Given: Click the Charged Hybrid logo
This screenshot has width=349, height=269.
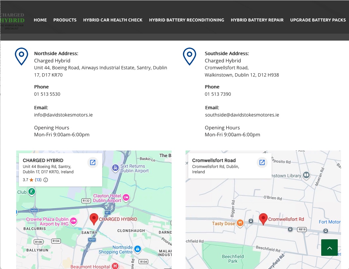Looking at the screenshot, I should 12,21.
